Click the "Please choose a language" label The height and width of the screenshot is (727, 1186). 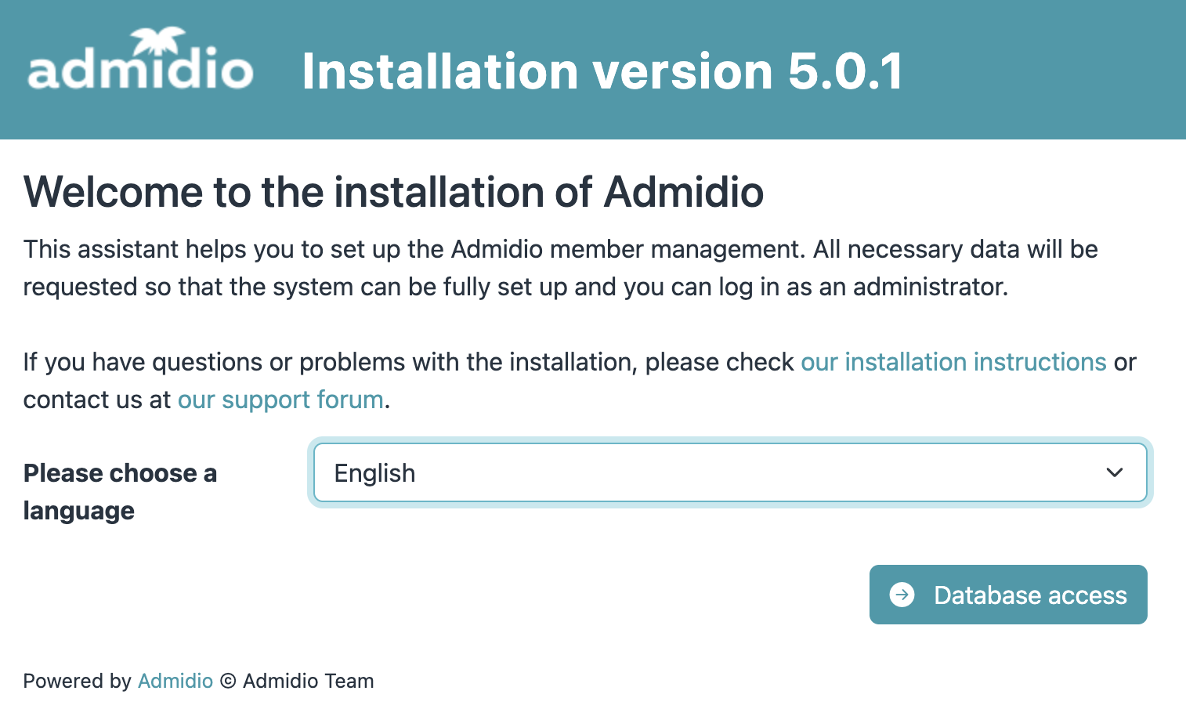coord(120,491)
